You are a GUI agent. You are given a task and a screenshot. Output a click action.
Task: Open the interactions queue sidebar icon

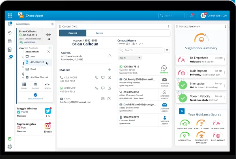[x=10, y=24]
